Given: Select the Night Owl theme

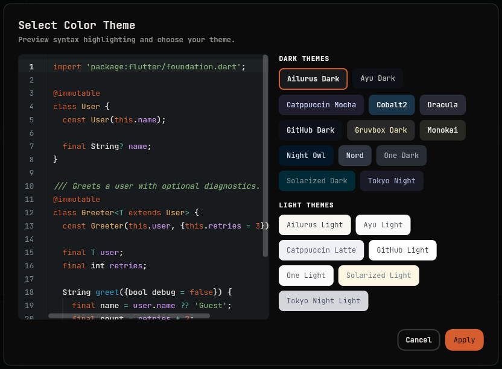Looking at the screenshot, I should (x=306, y=156).
